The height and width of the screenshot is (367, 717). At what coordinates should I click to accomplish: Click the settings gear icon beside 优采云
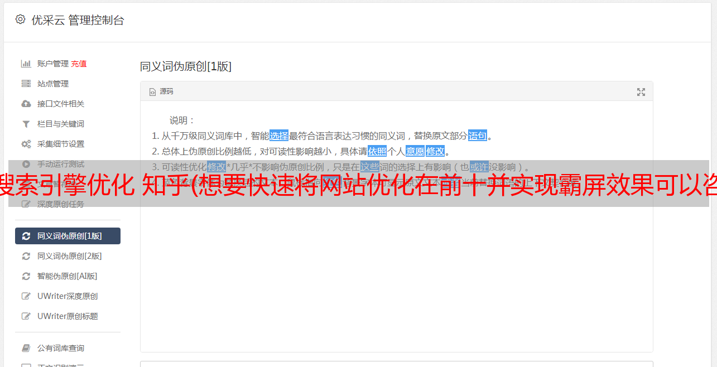point(20,20)
